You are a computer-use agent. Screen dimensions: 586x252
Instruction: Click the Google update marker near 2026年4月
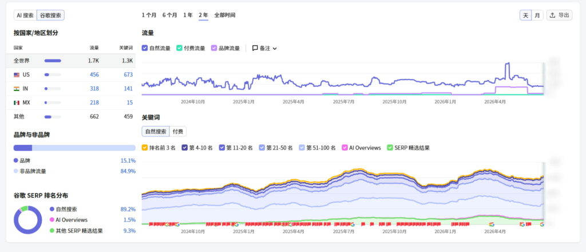click(492, 225)
